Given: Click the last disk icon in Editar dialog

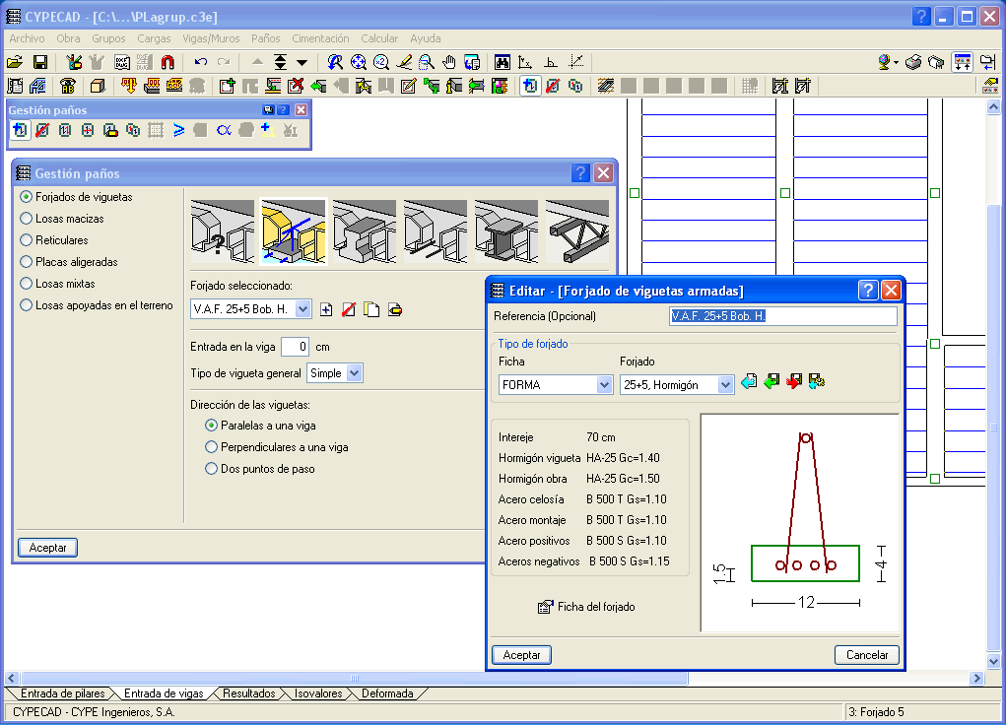Looking at the screenshot, I should [817, 382].
